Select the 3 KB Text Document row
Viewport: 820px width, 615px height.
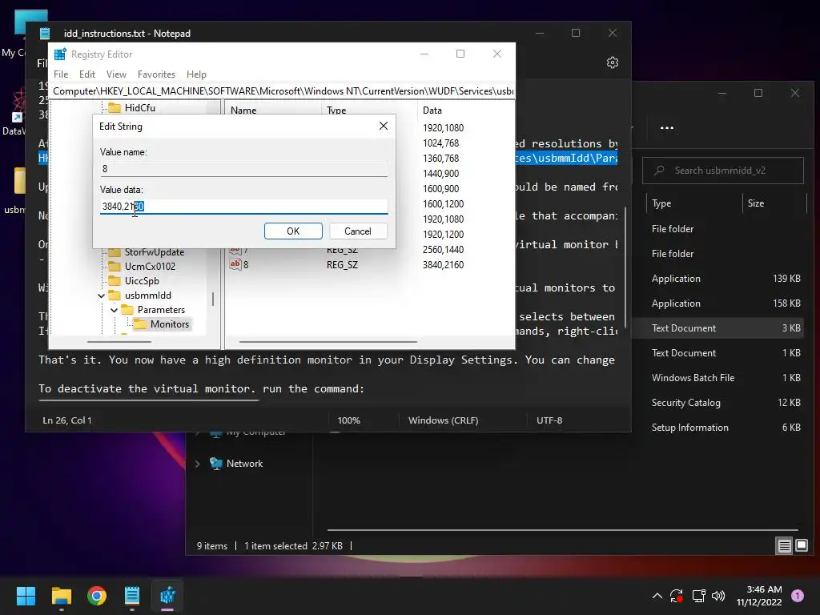717,328
